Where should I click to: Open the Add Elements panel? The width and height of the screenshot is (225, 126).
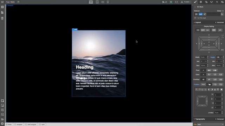click(2, 7)
